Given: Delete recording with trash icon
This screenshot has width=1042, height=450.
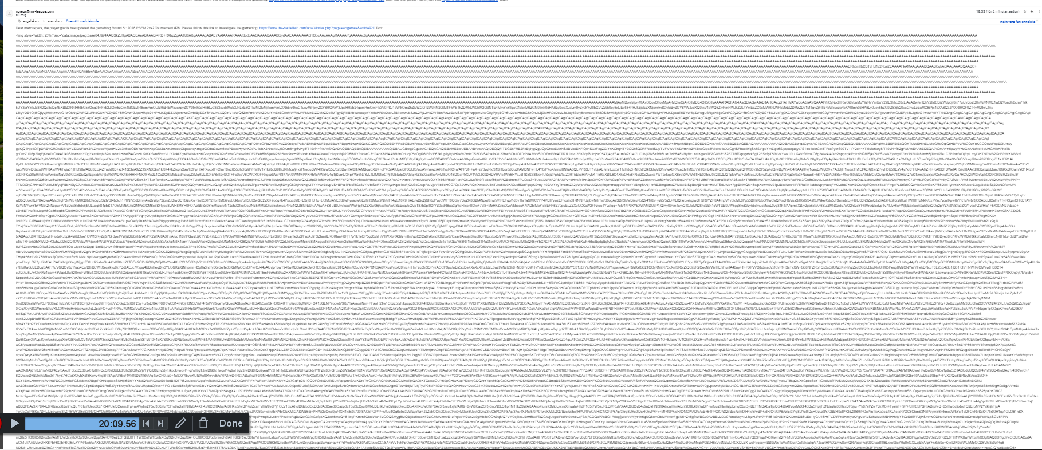Looking at the screenshot, I should click(x=203, y=424).
